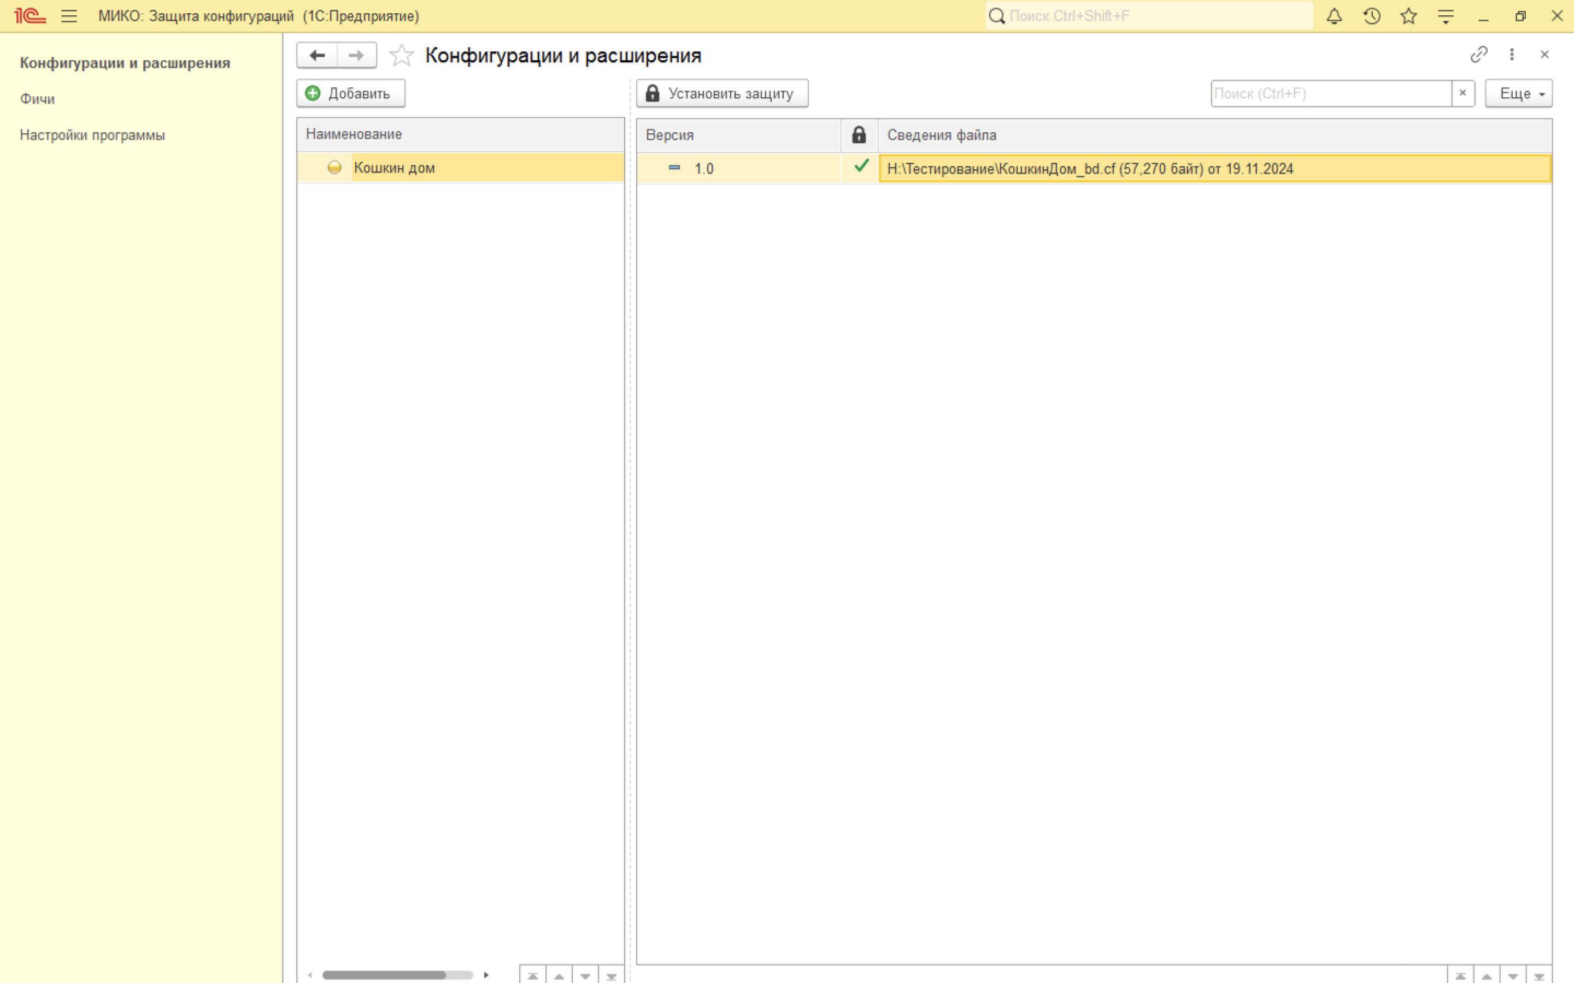Open the history clock icon
1574x983 pixels.
point(1372,16)
